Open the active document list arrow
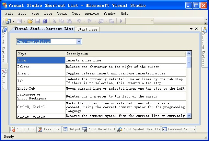The width and height of the screenshot is (209, 141). click(x=191, y=29)
